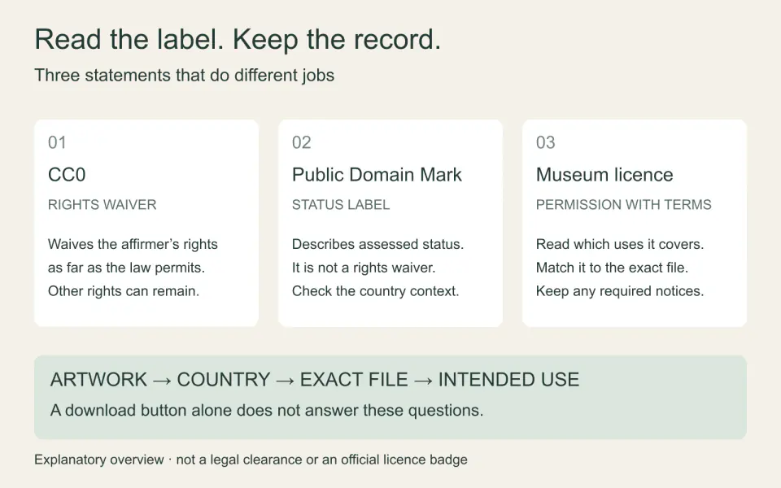Click 'EXACT FILE' in the green banner
The width and height of the screenshot is (781, 488).
pos(354,380)
